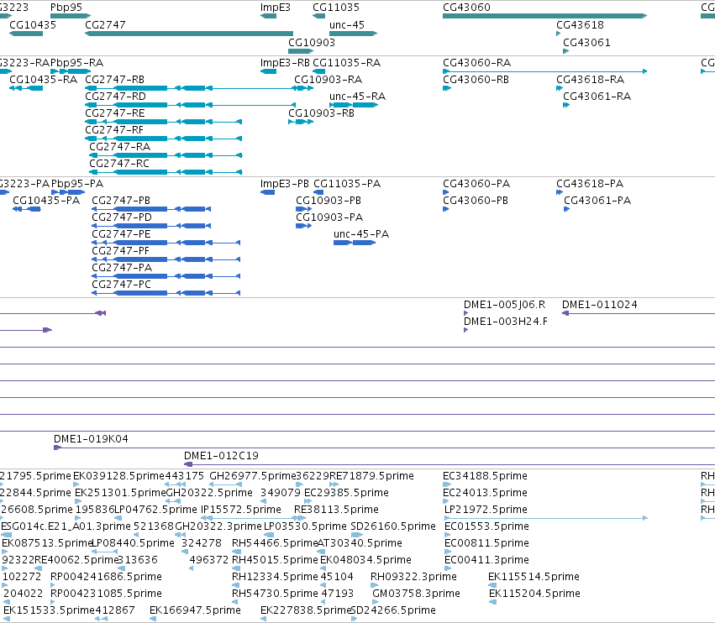Screen dimensions: 715x623
Task: Click EST RE71879.5prime label
Action: 371,476
